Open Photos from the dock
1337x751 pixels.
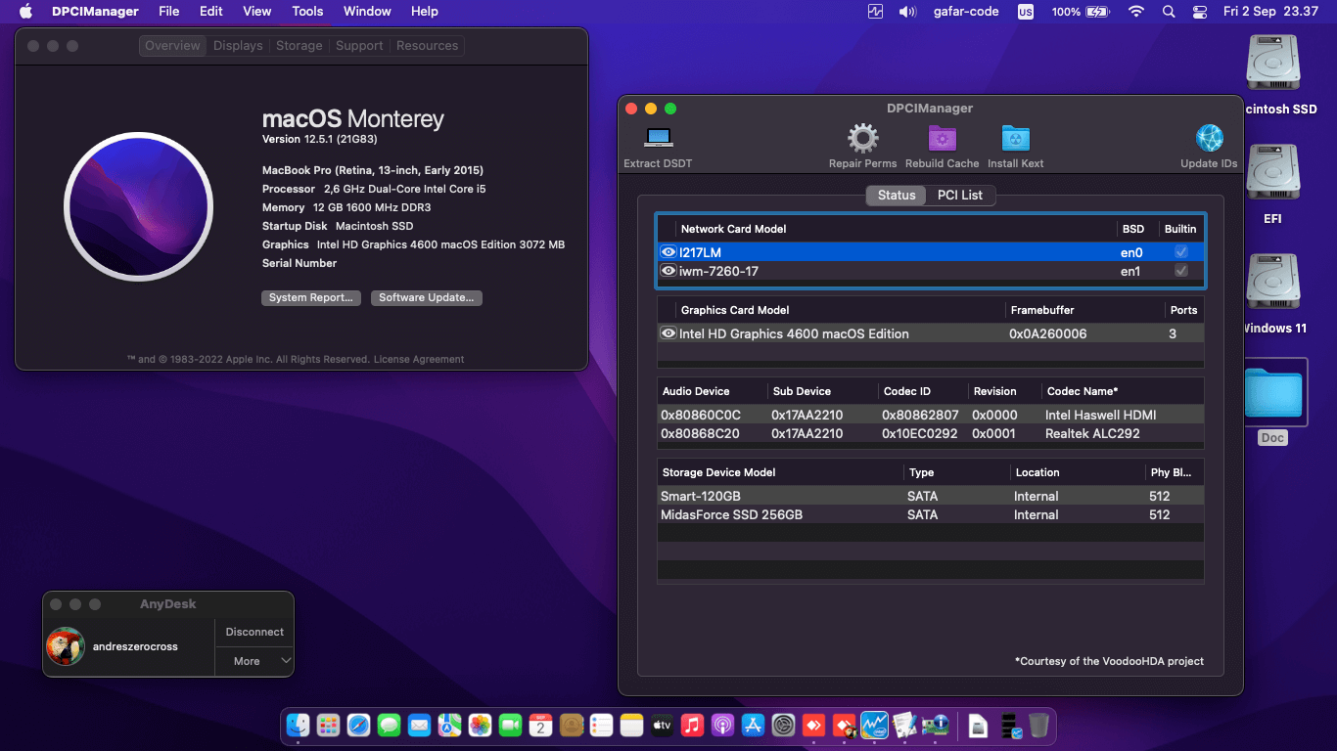pos(480,725)
